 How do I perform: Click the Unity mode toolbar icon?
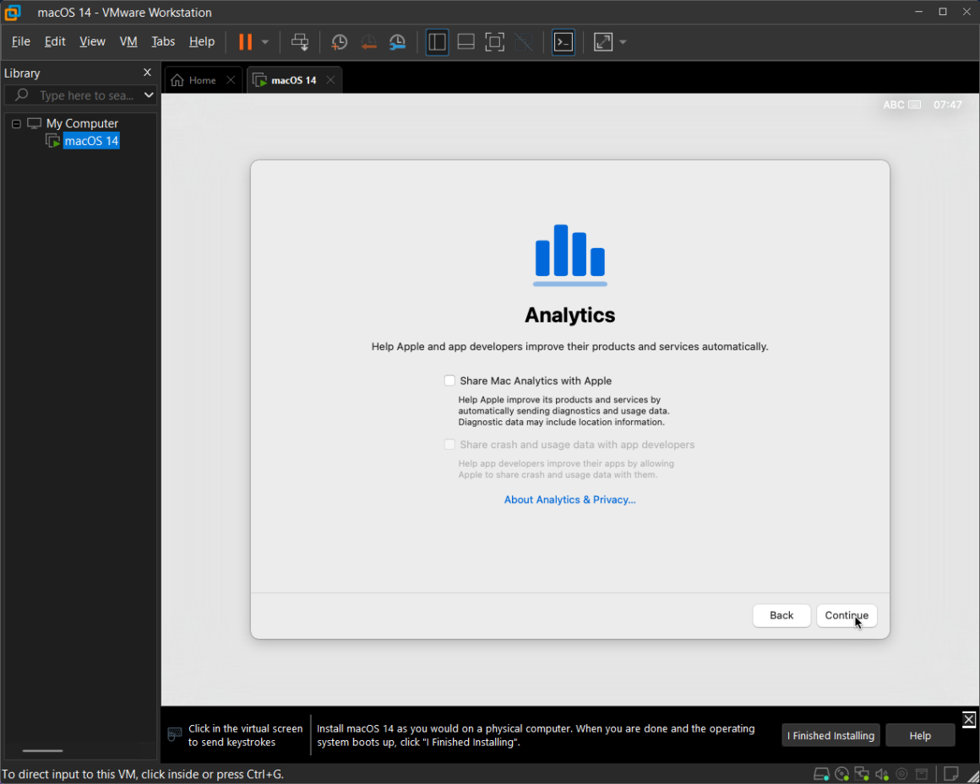pos(524,42)
